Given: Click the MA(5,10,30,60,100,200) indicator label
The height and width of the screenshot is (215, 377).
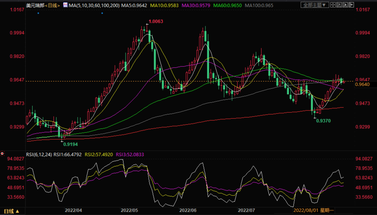Looking at the screenshot, I should pos(94,5).
